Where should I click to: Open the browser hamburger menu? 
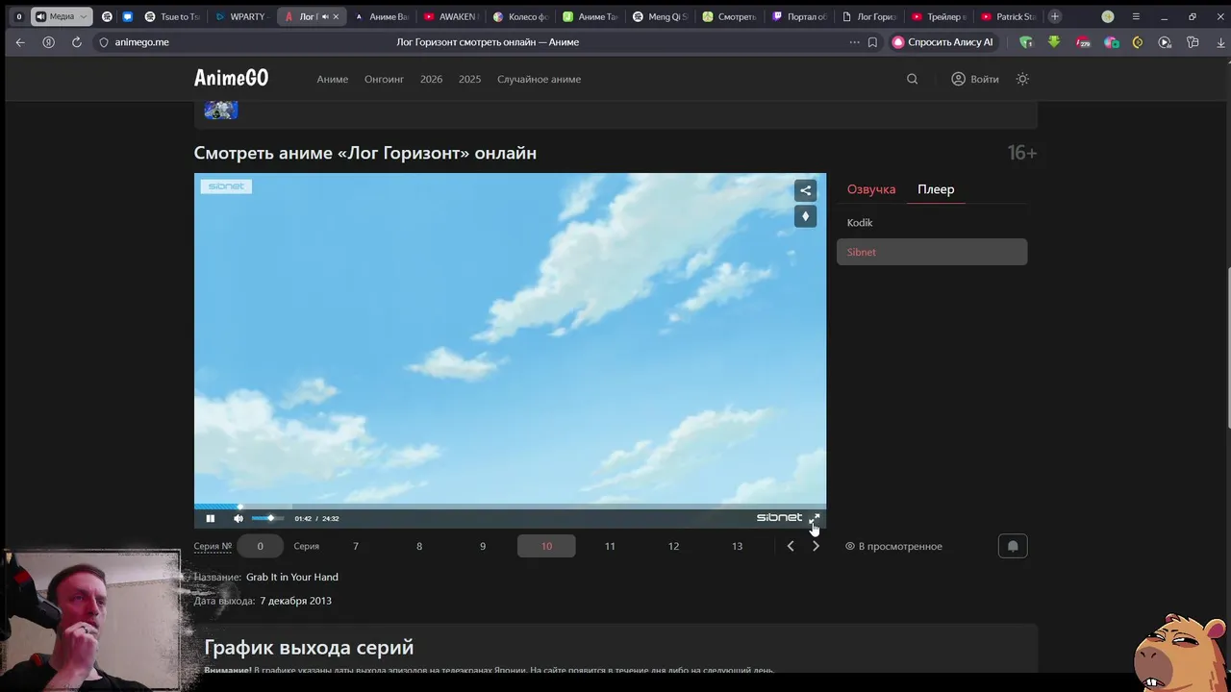click(1136, 16)
